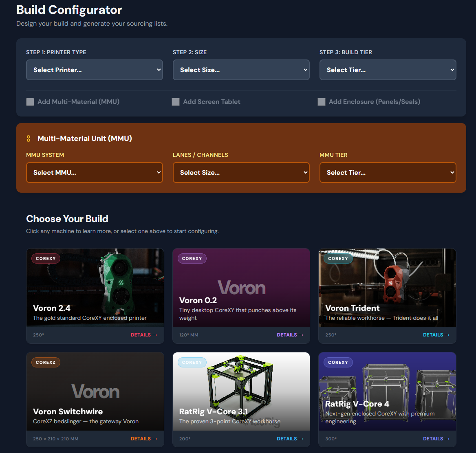Click the COREXY badge on RatRig V-Core 3.1
Image resolution: width=476 pixels, height=453 pixels.
[192, 362]
